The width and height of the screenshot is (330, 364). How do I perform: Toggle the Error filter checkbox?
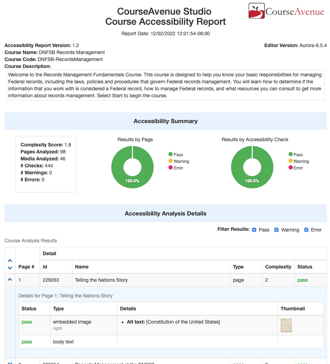coord(306,230)
